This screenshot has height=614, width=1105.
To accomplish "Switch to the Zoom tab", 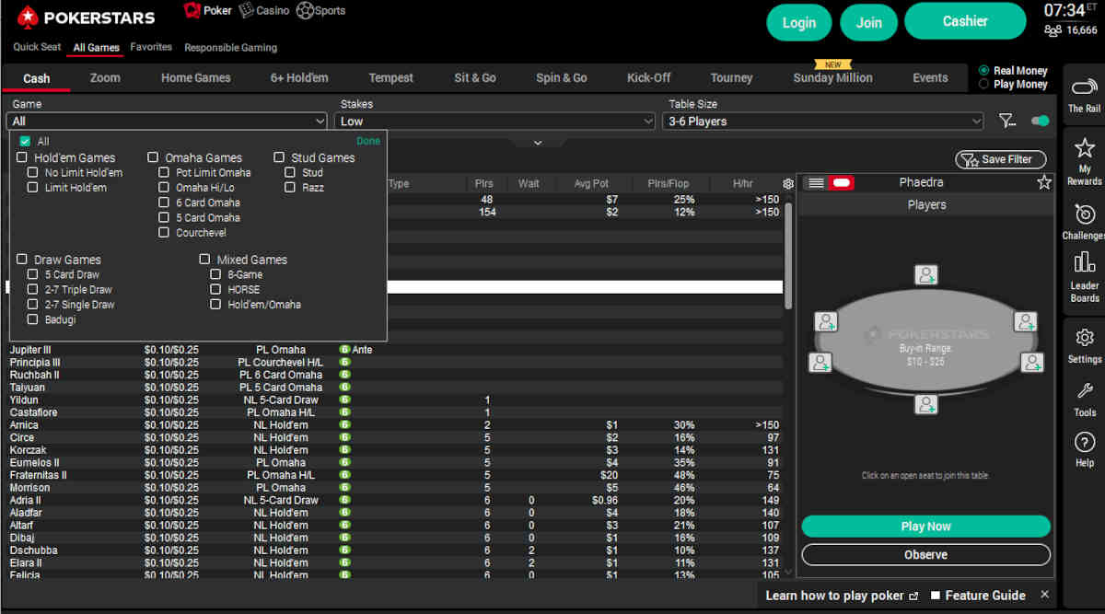I will [x=105, y=78].
